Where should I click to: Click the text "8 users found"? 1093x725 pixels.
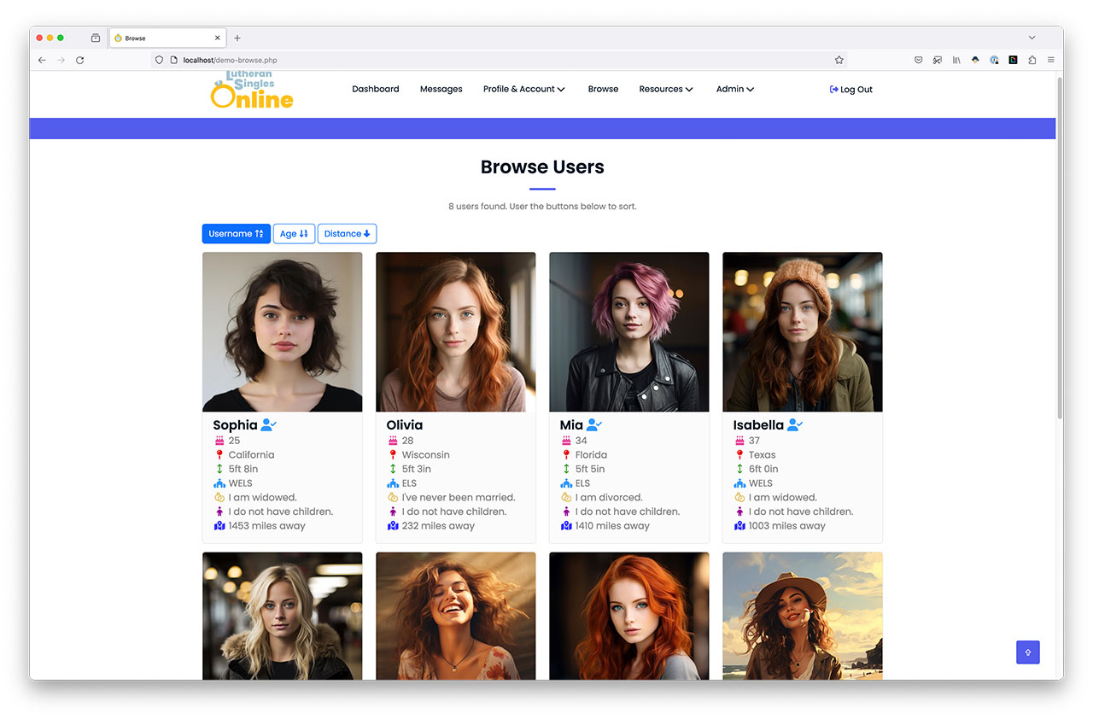coord(476,207)
